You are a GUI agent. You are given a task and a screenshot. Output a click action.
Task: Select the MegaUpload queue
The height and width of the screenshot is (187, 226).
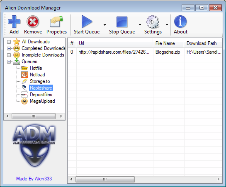click(42, 101)
